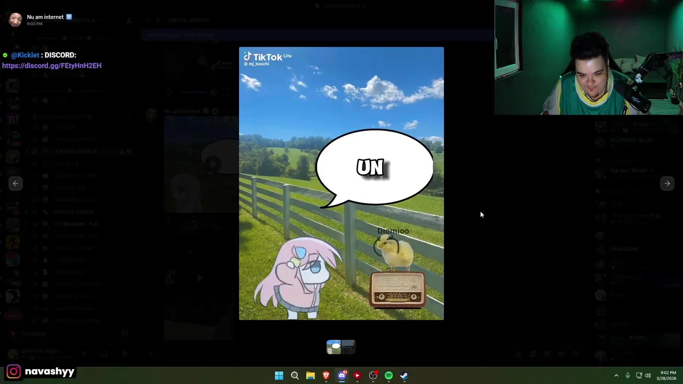Viewport: 683px width, 384px height.
Task: Click the 'UN' speech bubble in the video
Action: [374, 167]
